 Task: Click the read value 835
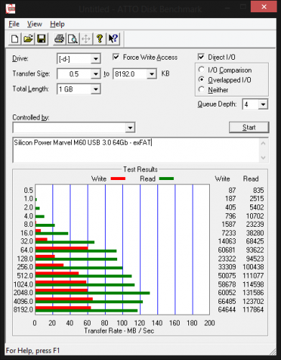pyautogui.click(x=258, y=191)
